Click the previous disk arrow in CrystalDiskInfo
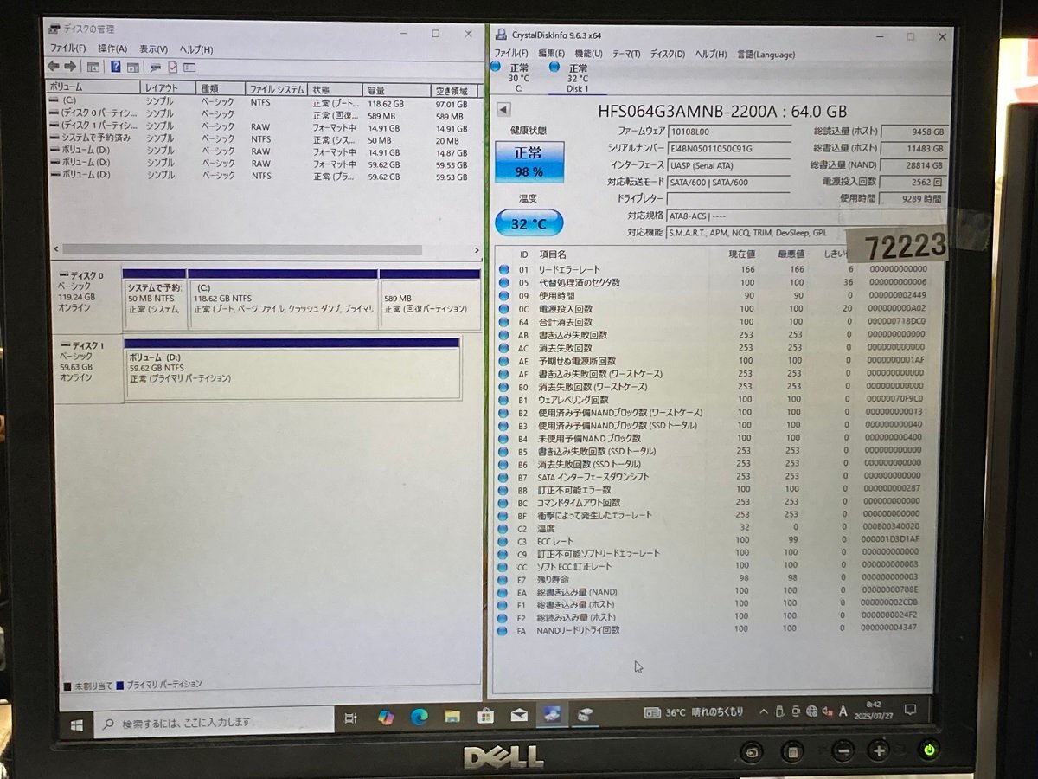1038x779 pixels. (503, 109)
